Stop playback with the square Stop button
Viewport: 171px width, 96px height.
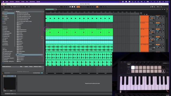click(x=72, y=7)
